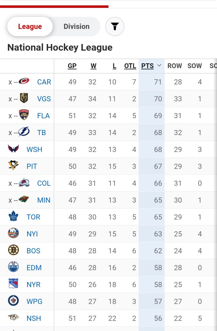Click the Toronto Maple Leafs logo
The image size is (217, 331).
click(x=13, y=216)
